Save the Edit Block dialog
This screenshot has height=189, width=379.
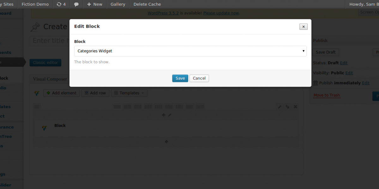(180, 78)
